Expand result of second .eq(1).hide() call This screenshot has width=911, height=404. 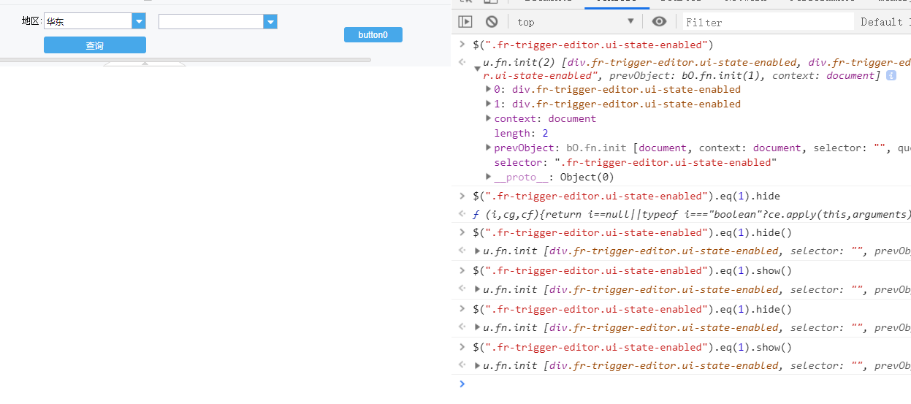[478, 327]
